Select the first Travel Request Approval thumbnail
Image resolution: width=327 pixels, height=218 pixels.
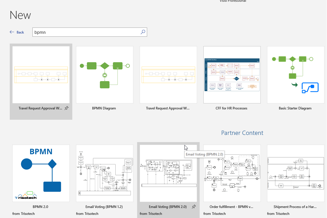(41, 75)
